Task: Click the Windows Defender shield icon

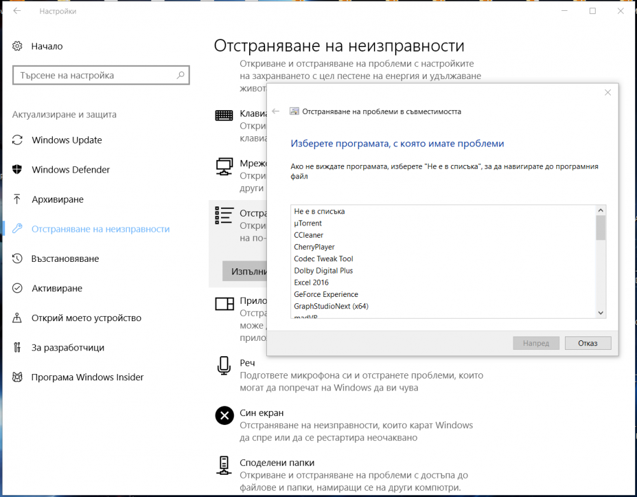Action: pyautogui.click(x=17, y=169)
